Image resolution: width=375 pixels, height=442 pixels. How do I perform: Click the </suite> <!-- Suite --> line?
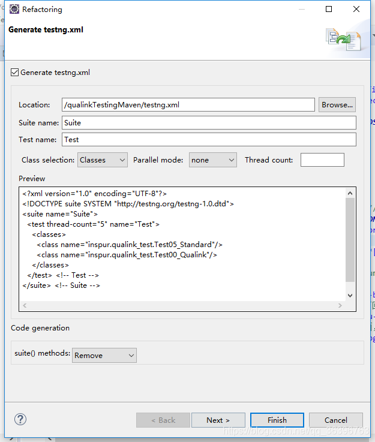pos(61,285)
